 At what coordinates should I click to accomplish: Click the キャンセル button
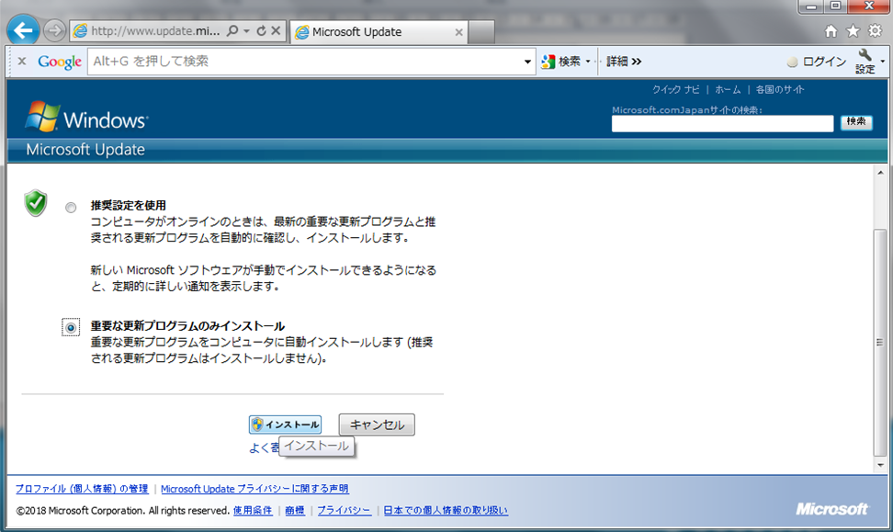coord(377,424)
